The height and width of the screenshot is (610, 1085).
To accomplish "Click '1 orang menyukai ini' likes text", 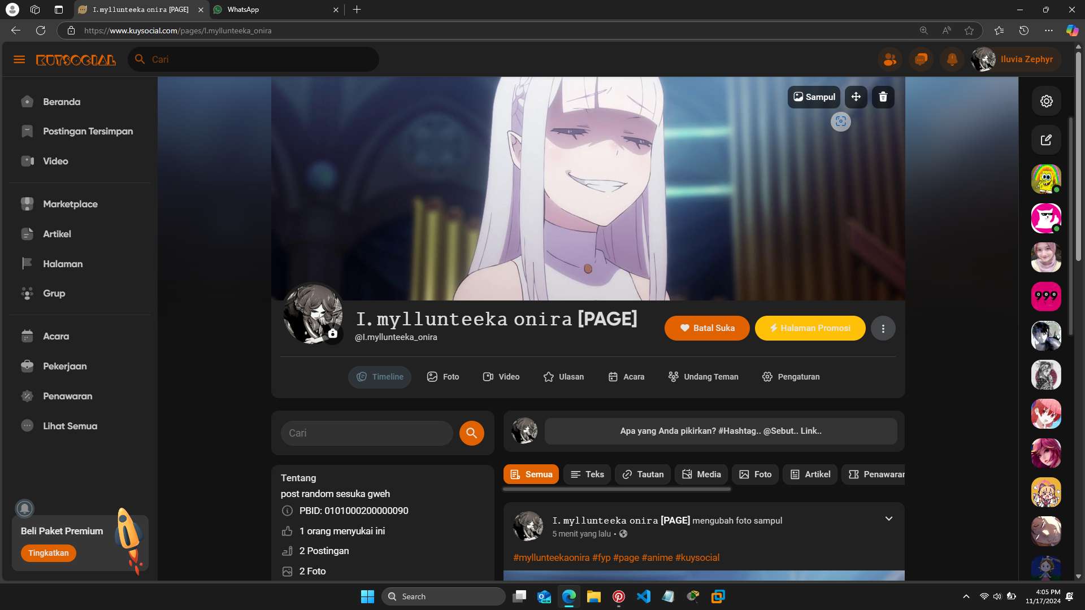I will (x=342, y=531).
